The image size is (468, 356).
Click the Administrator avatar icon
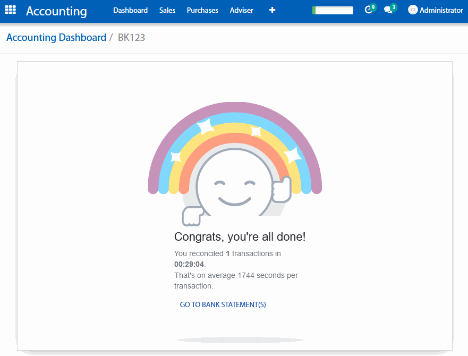tap(413, 10)
